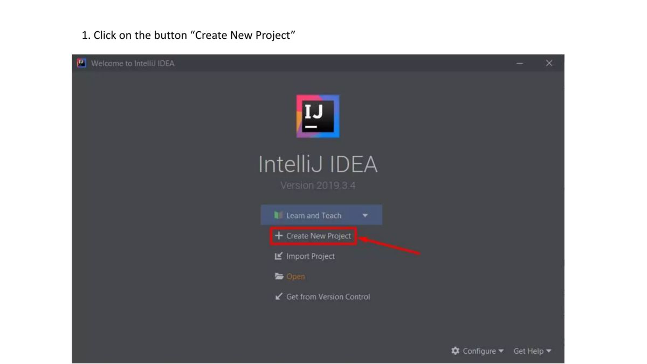Click the orange folder icon beside Open
The height and width of the screenshot is (364, 647).
point(279,276)
